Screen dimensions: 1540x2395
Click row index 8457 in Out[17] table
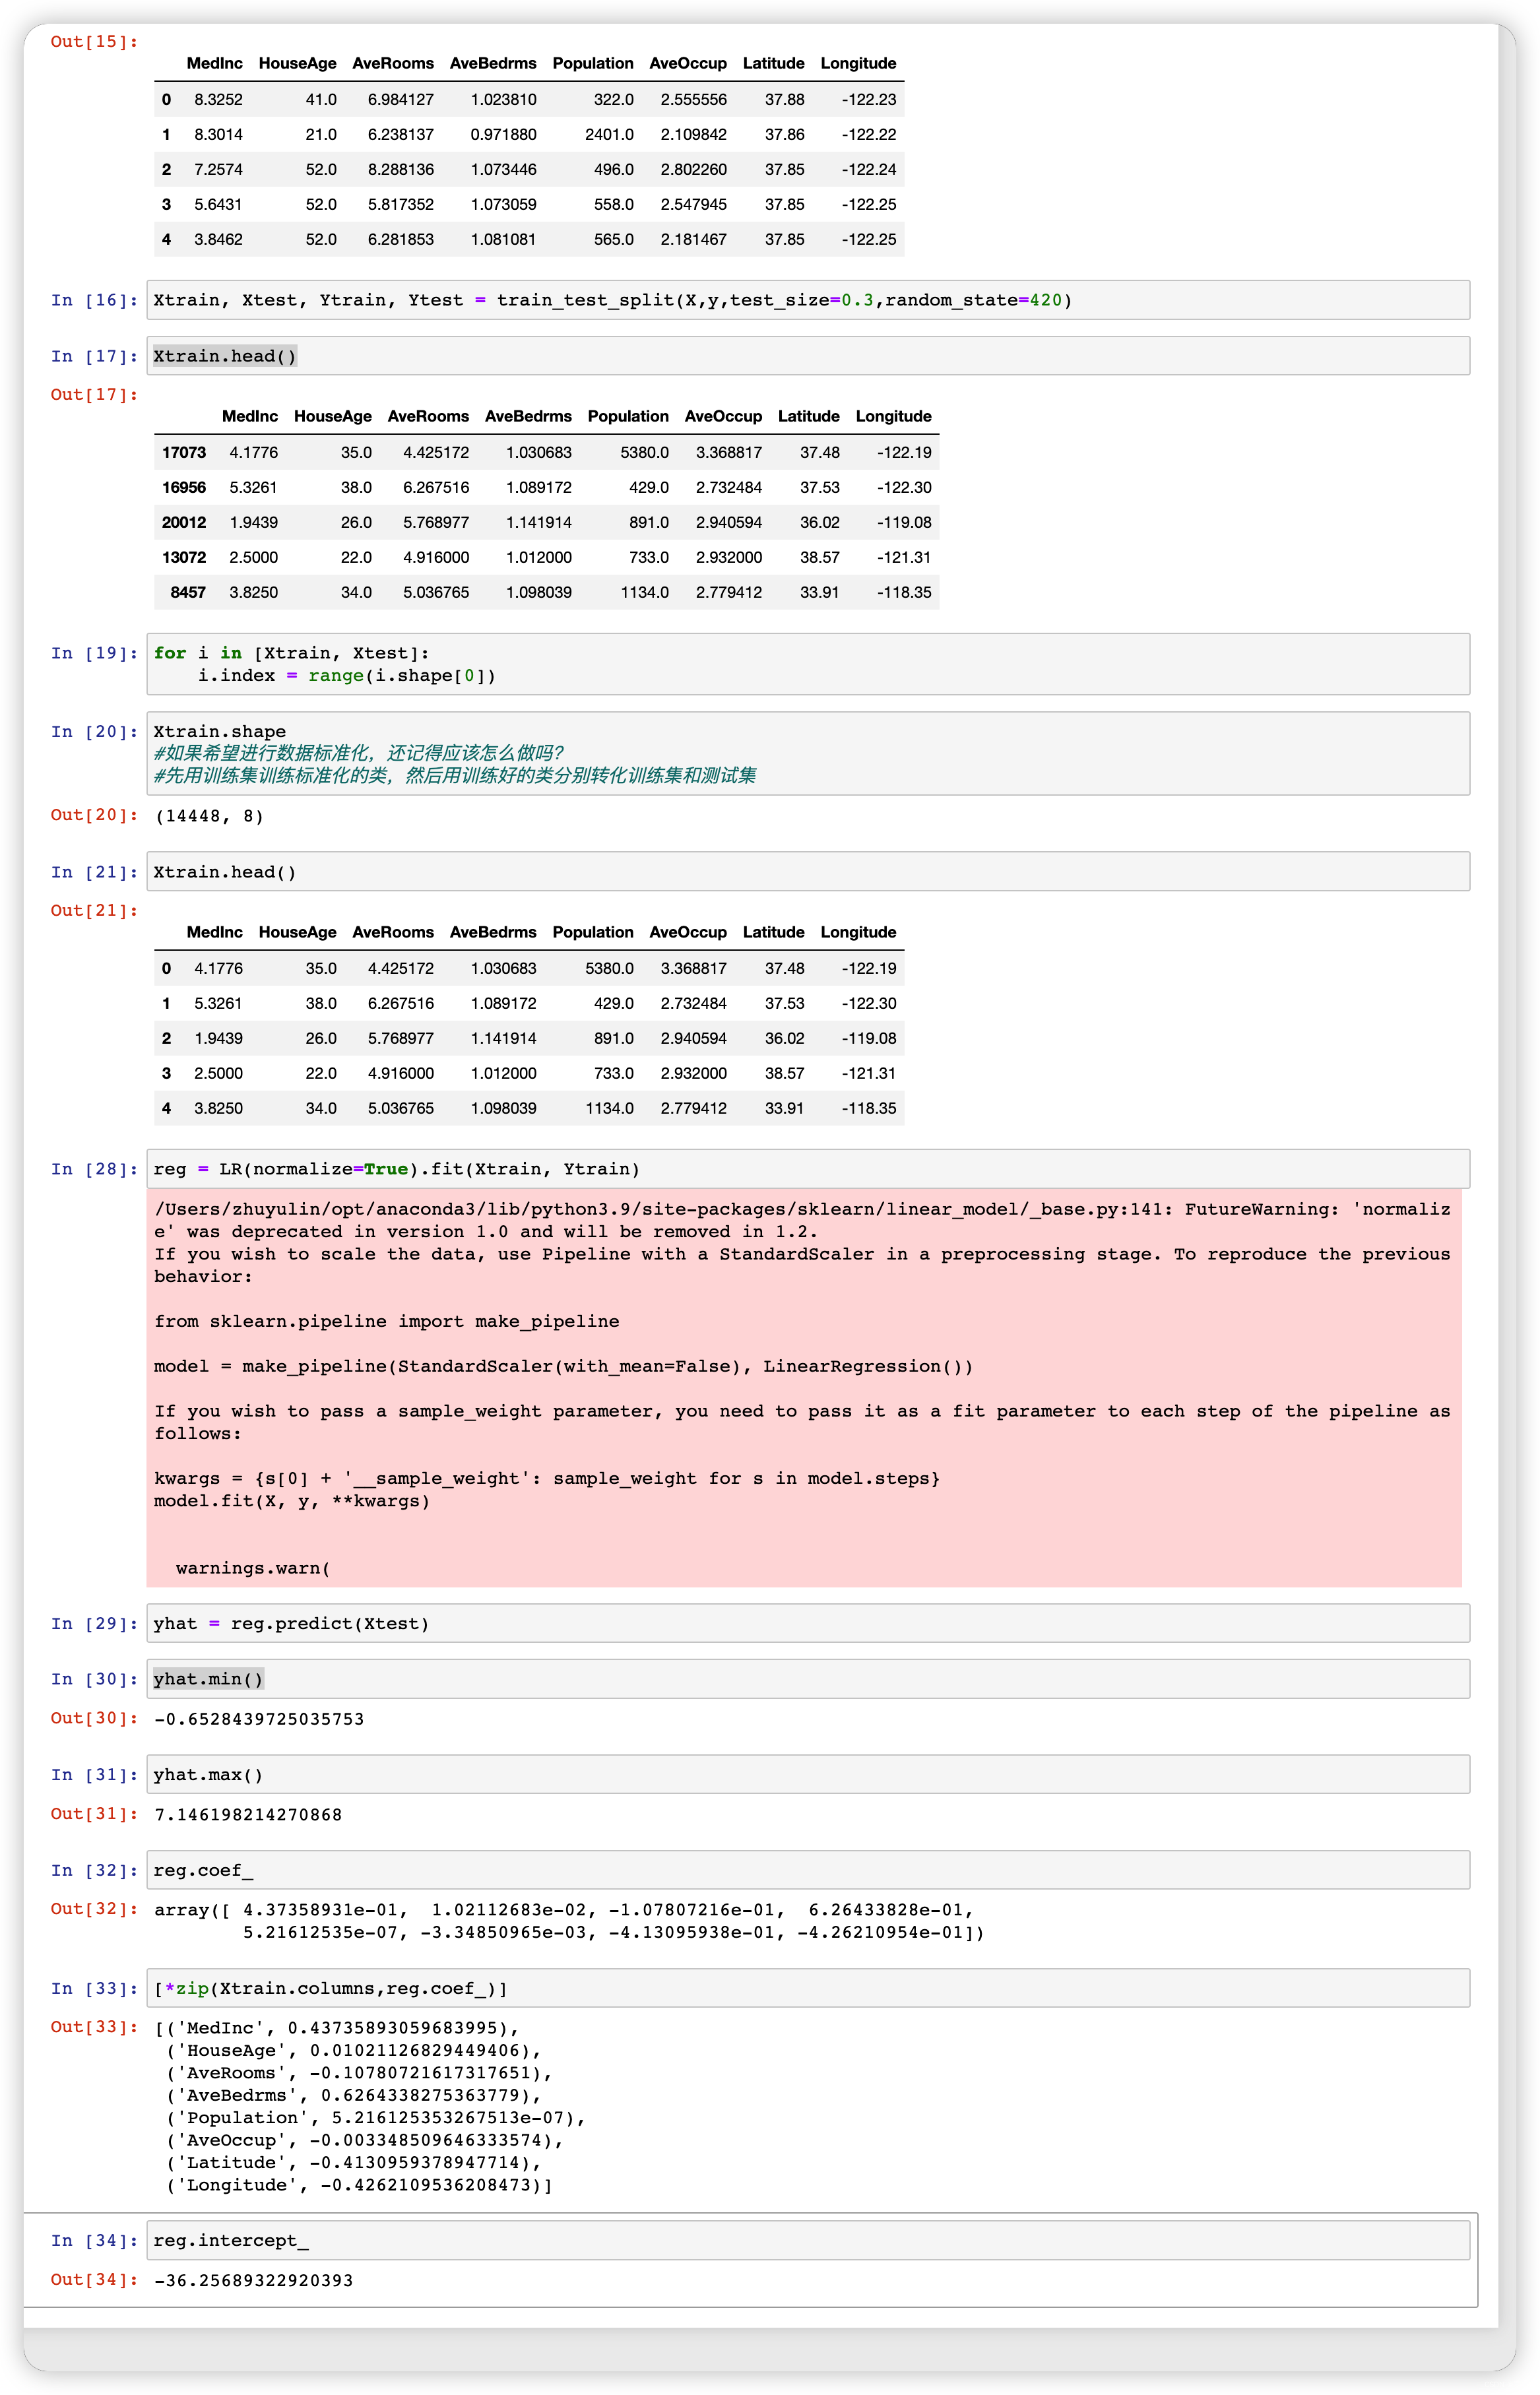pyautogui.click(x=188, y=592)
